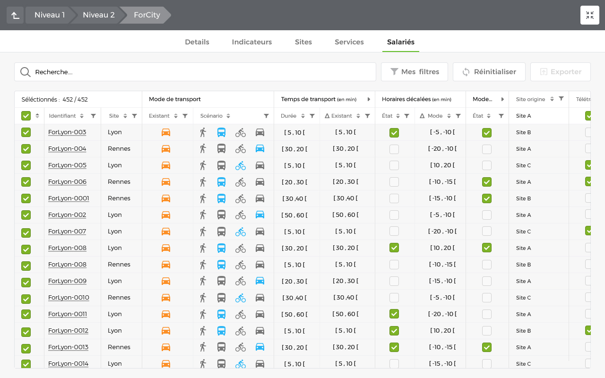Open filter on Existant transport column
The height and width of the screenshot is (378, 605).
[185, 116]
